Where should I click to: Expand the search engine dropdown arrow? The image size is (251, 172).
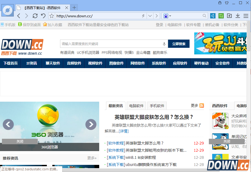coord(170,16)
